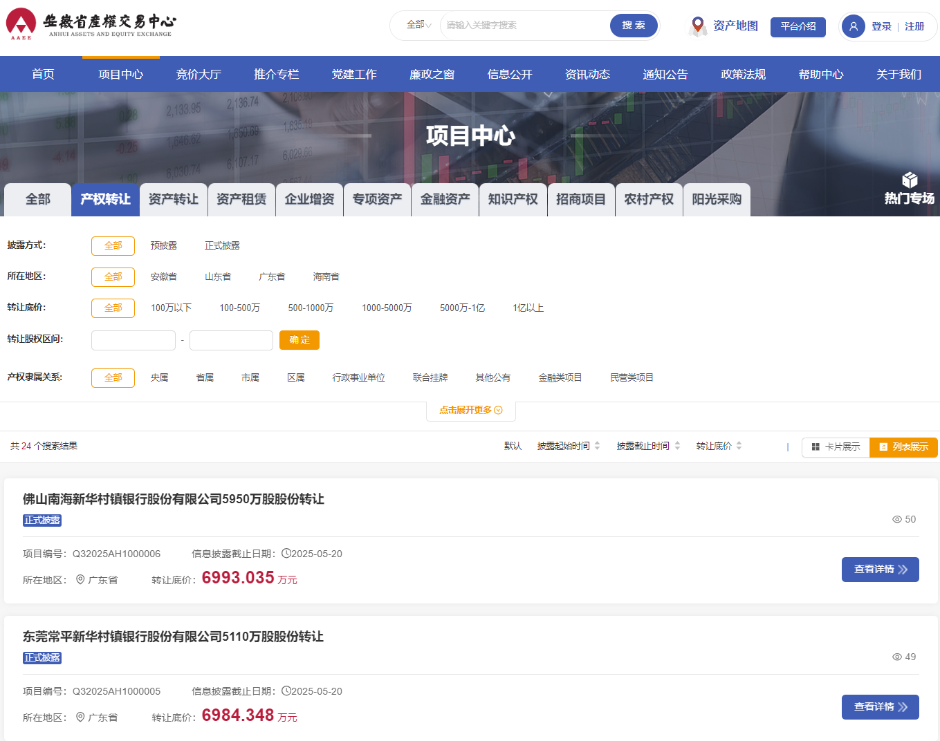This screenshot has width=940, height=741.
Task: Confirm equity range with 确定 button
Action: tap(299, 340)
